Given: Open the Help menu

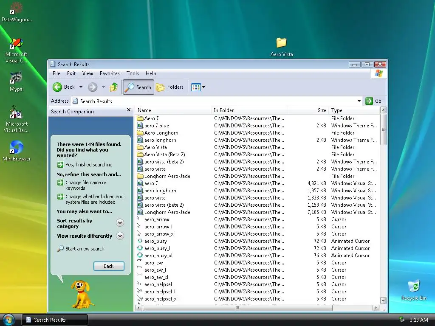Looking at the screenshot, I should coord(151,73).
